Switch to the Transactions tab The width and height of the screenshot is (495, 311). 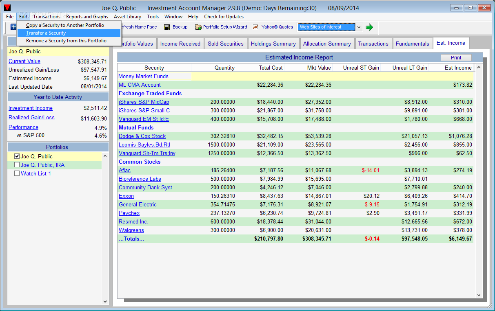(x=373, y=44)
